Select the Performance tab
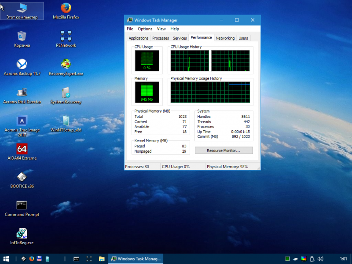Screen dimensions: 352x264 coord(201,37)
